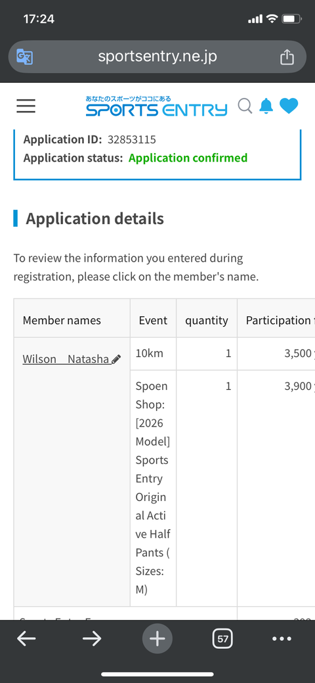Tap the search magnifier icon
The image size is (315, 683).
point(245,106)
